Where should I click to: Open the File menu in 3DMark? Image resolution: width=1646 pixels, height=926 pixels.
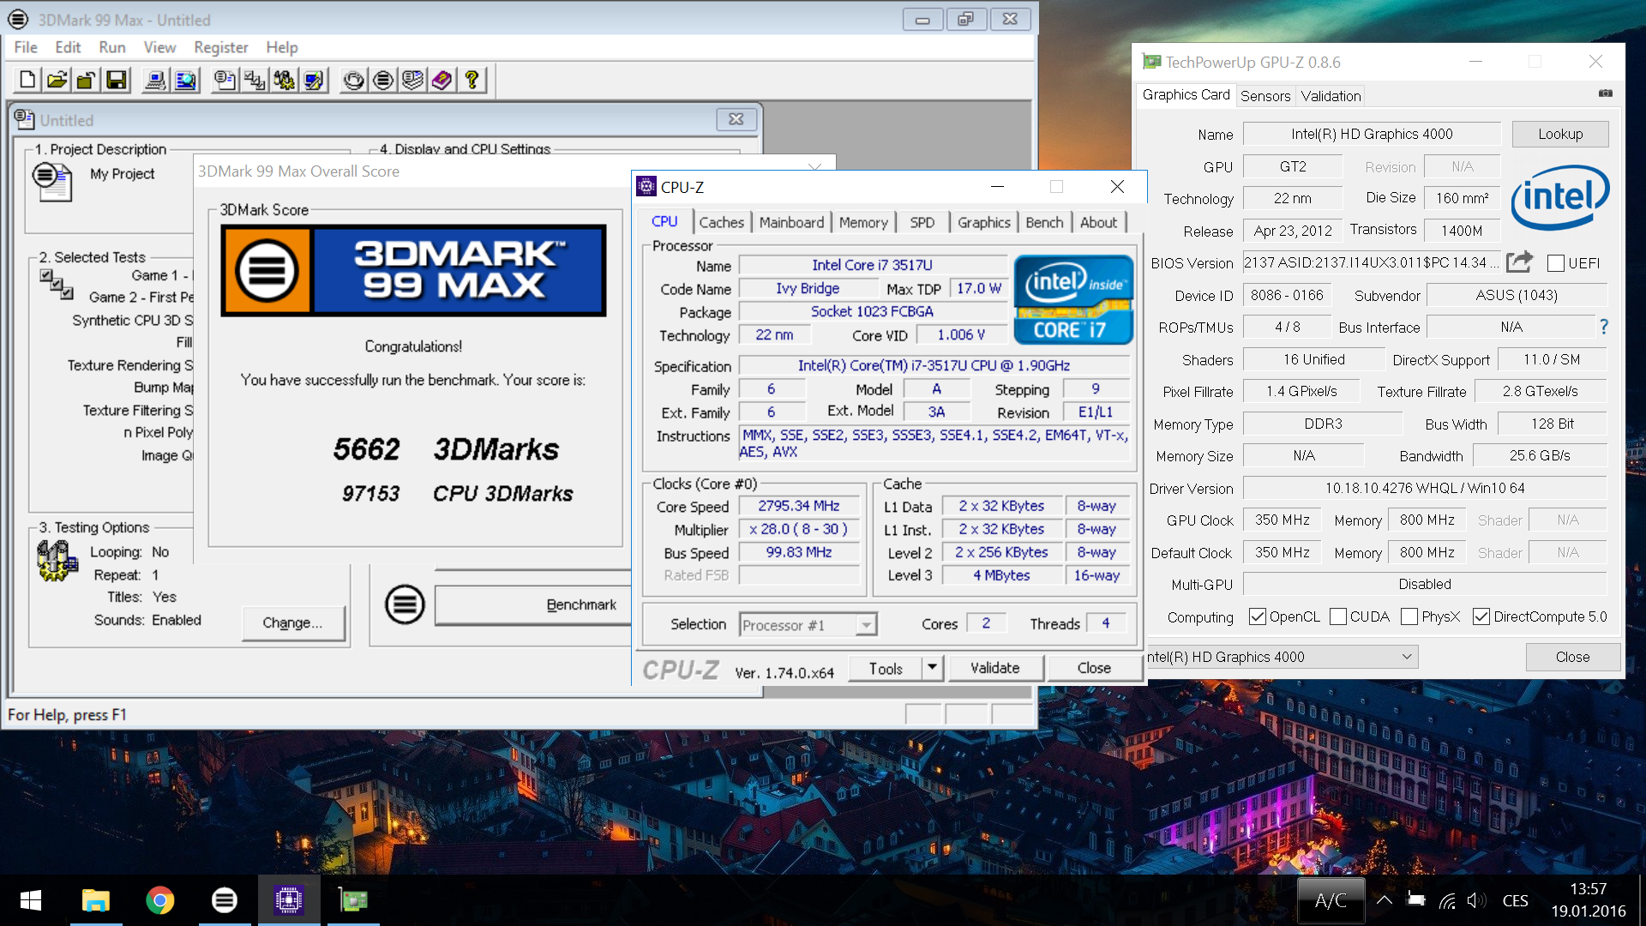coord(26,47)
